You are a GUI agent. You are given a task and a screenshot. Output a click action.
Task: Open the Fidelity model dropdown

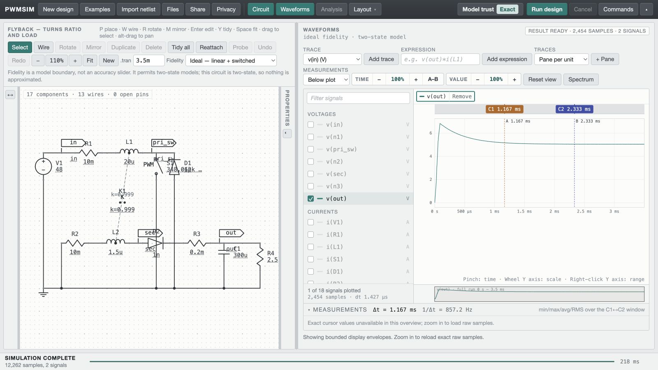[x=231, y=60]
